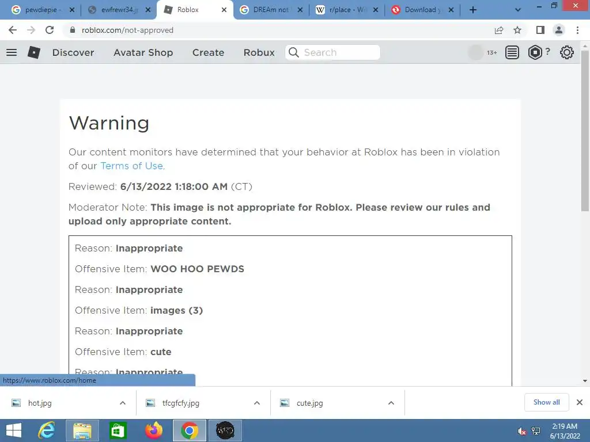The image size is (590, 442).
Task: Click the scrollbar down arrow
Action: (x=585, y=381)
